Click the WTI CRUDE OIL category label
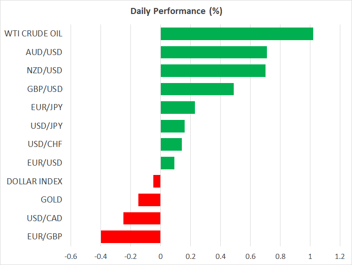This screenshot has width=352, height=265. coord(33,34)
